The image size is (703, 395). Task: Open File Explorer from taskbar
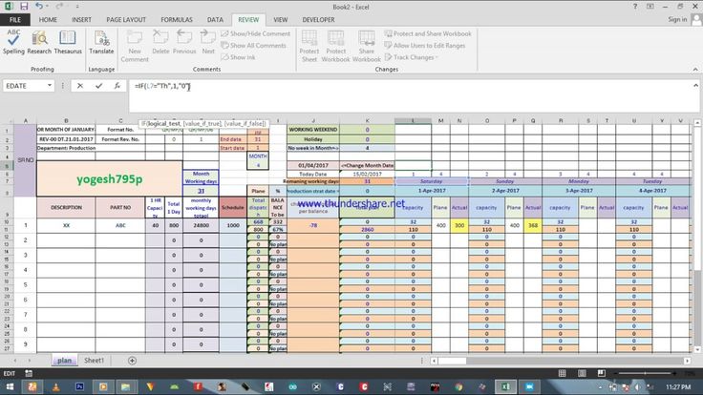[125, 386]
